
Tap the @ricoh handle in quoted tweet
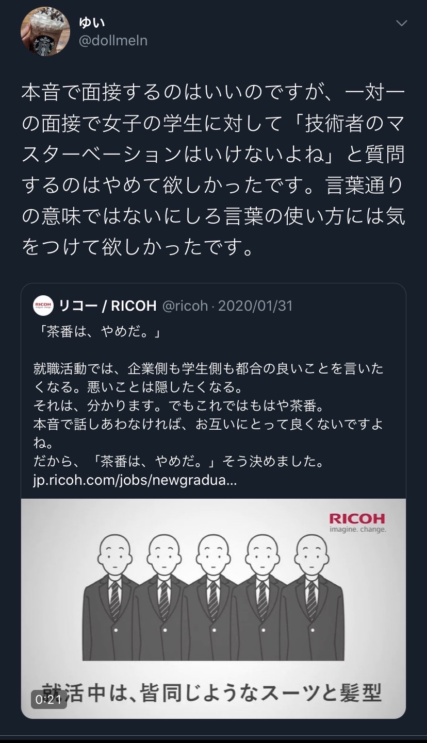(x=185, y=306)
